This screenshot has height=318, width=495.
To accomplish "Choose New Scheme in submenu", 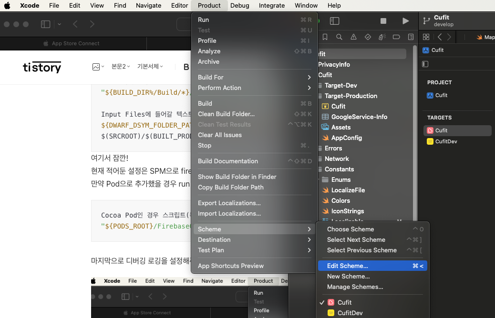I will (x=372, y=276).
